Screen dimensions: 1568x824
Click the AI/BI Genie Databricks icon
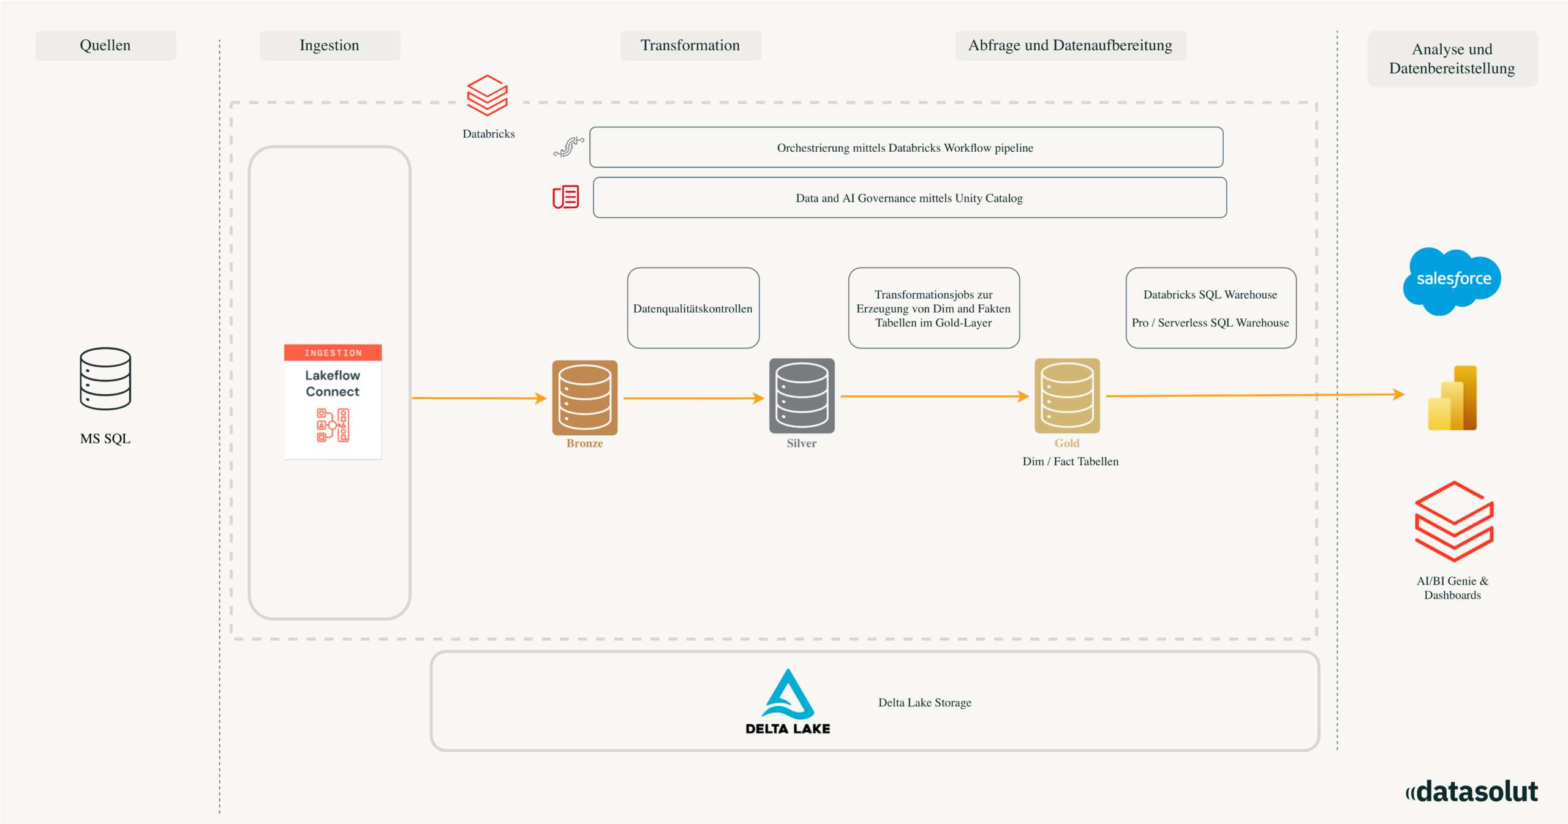coord(1454,521)
